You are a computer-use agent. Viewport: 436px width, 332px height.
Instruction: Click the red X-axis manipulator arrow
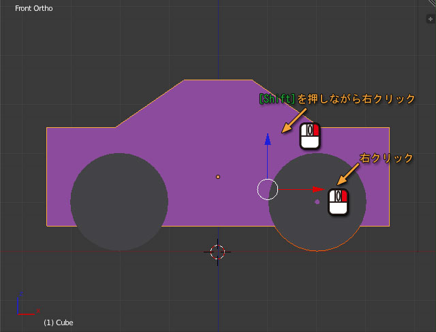pos(318,190)
